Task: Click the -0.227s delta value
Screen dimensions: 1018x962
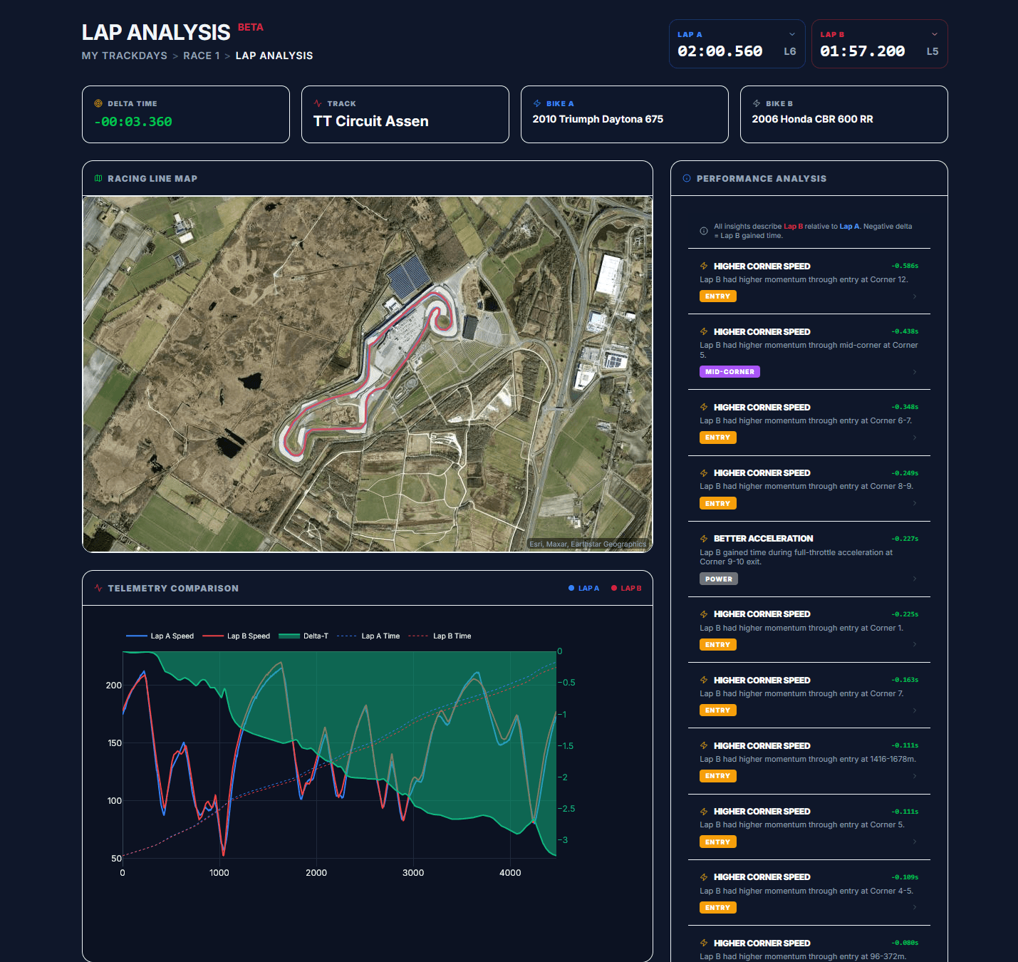Action: (905, 539)
